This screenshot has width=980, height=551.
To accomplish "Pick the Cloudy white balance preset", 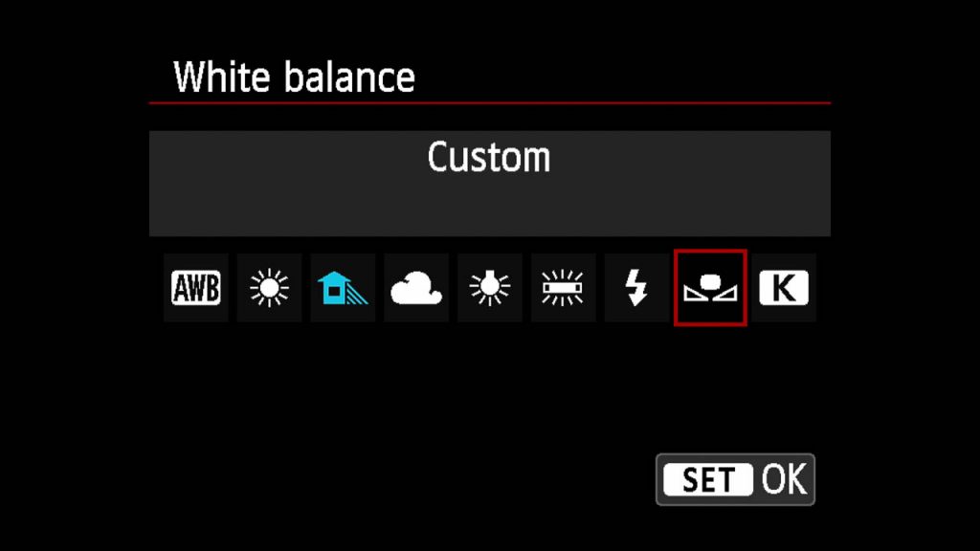I will (416, 288).
